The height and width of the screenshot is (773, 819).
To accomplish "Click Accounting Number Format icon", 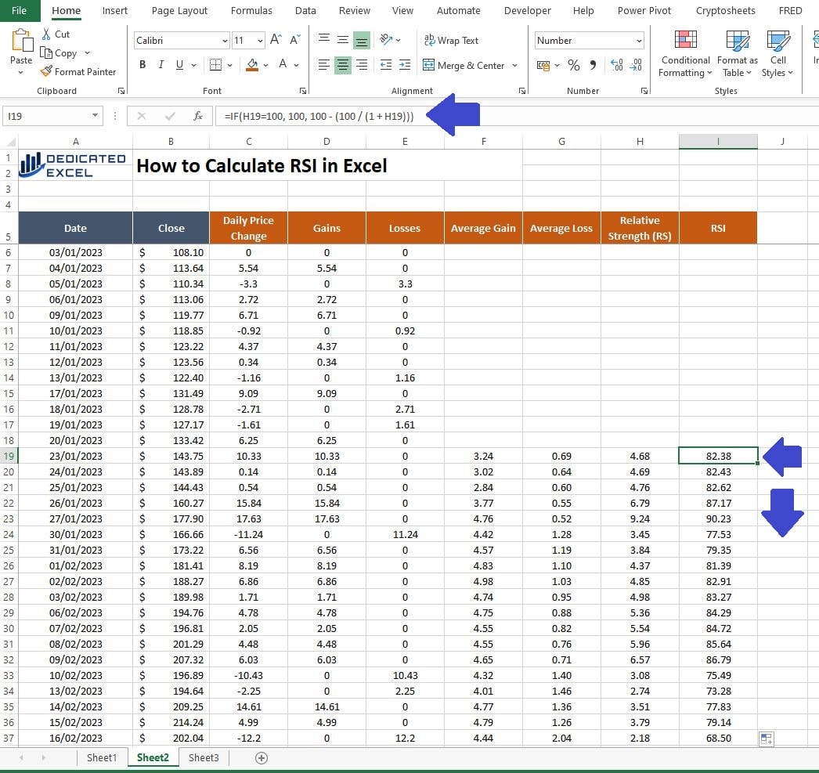I will click(543, 65).
